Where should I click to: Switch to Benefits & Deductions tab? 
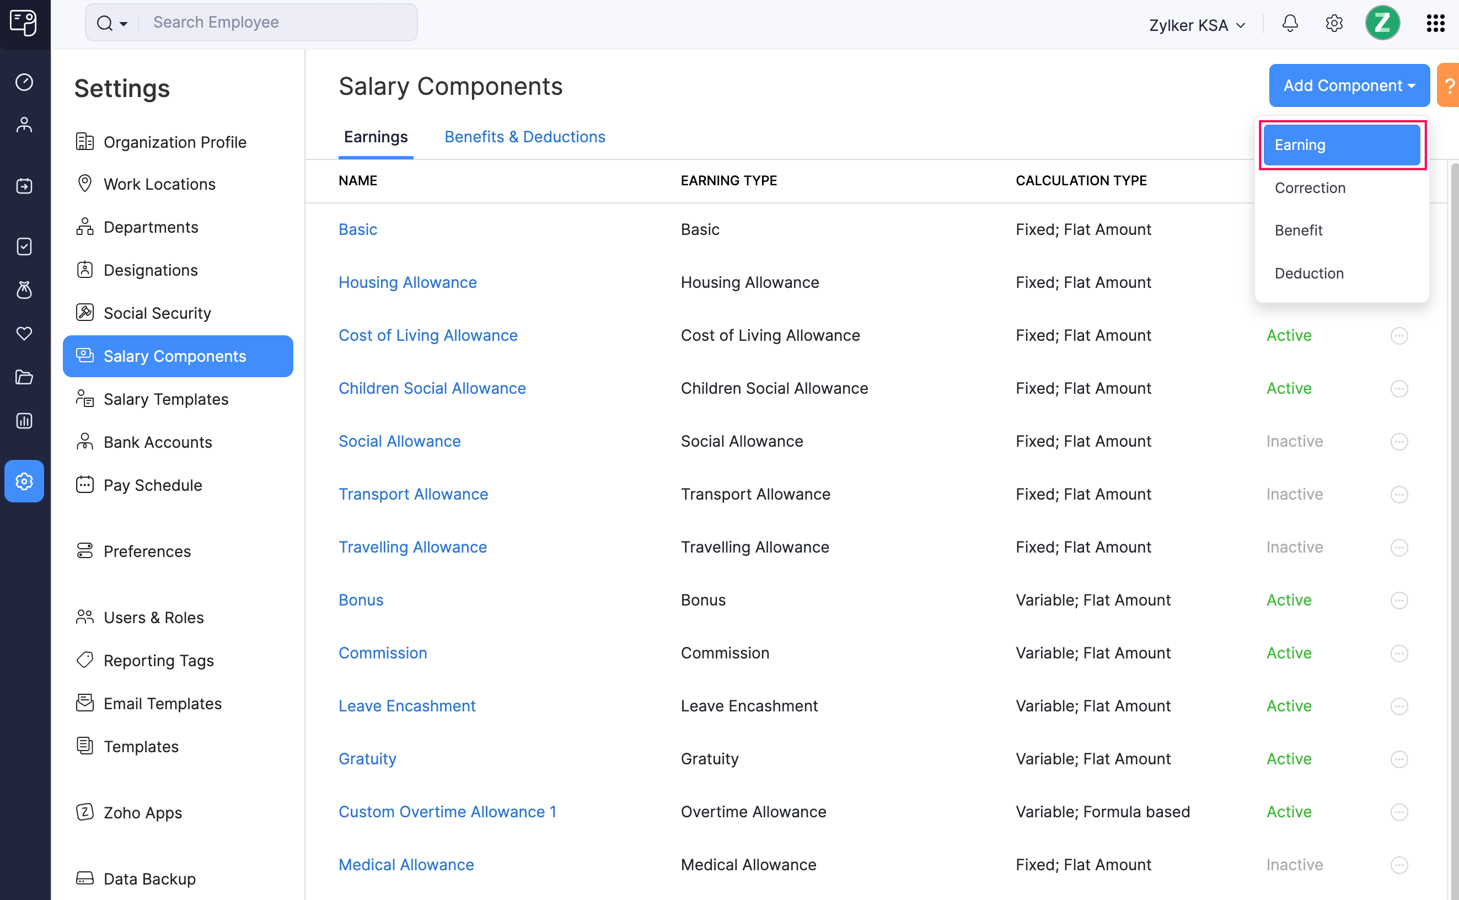(x=525, y=137)
